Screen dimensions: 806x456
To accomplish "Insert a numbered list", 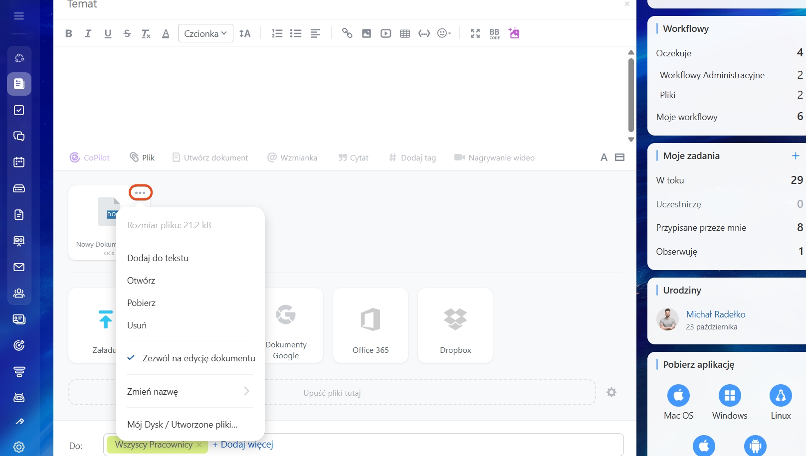I will [x=277, y=33].
